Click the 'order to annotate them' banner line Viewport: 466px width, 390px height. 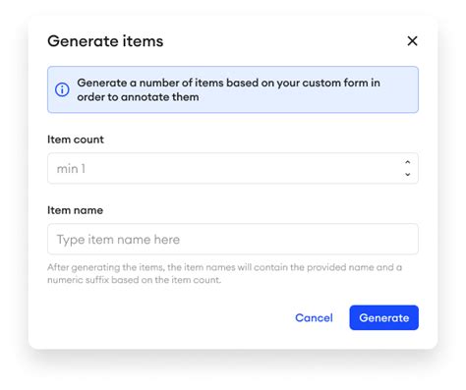click(138, 97)
